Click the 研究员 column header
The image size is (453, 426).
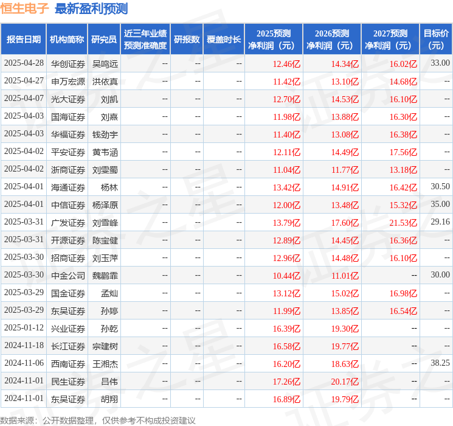tap(104, 40)
